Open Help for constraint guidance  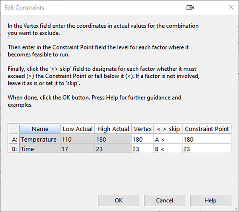point(210,200)
